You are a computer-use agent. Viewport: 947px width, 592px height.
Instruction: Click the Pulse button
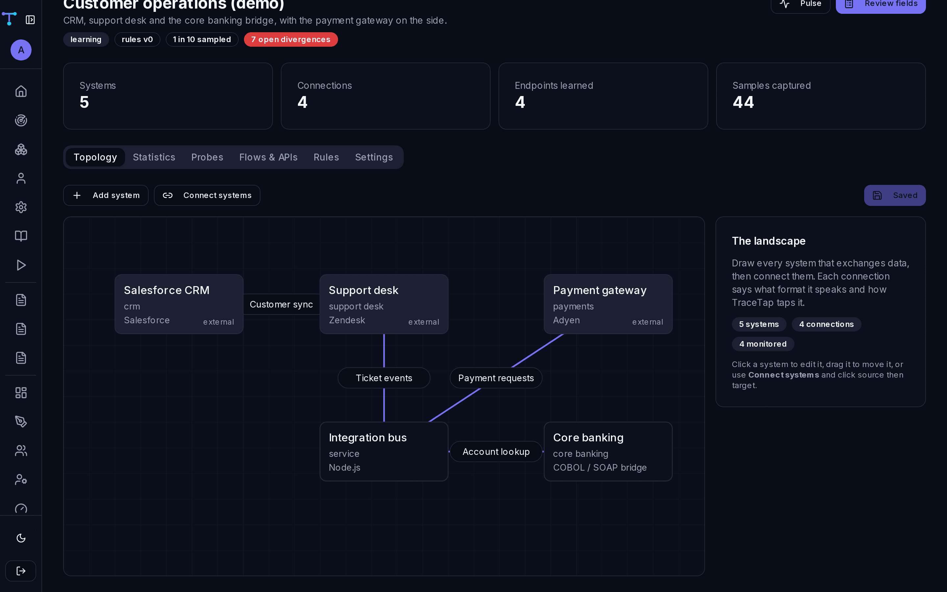(x=800, y=4)
